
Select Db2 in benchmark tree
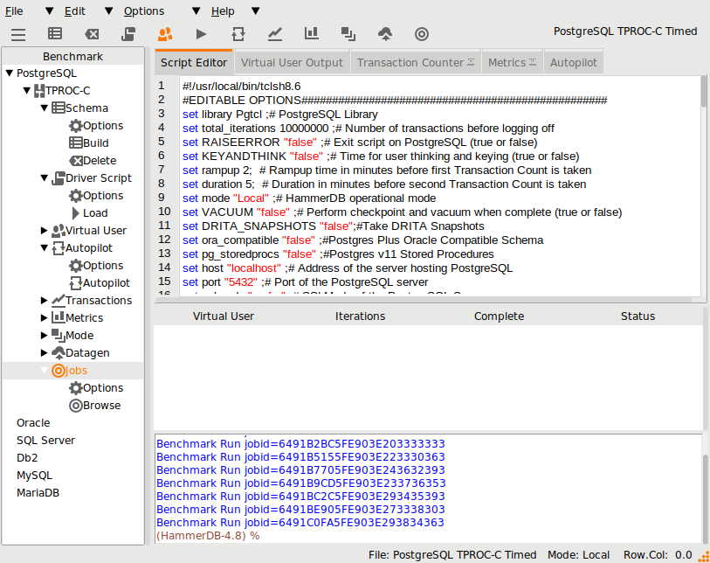(27, 458)
